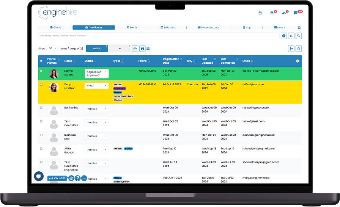
Task: Open Akita Rabsatt status dropdown
Action: tap(96, 150)
